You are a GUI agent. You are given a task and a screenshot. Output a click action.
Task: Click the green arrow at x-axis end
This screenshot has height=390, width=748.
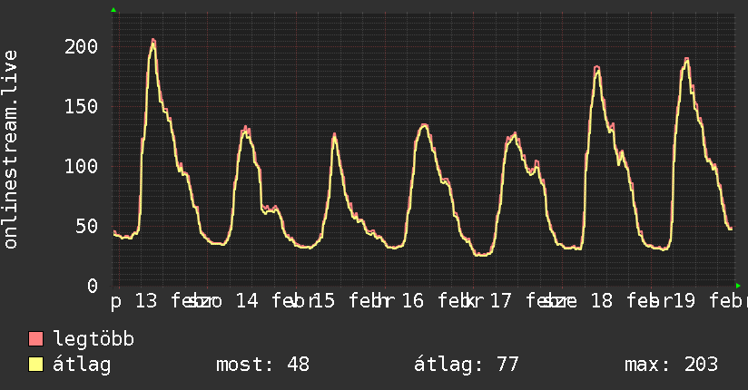[x=738, y=286]
